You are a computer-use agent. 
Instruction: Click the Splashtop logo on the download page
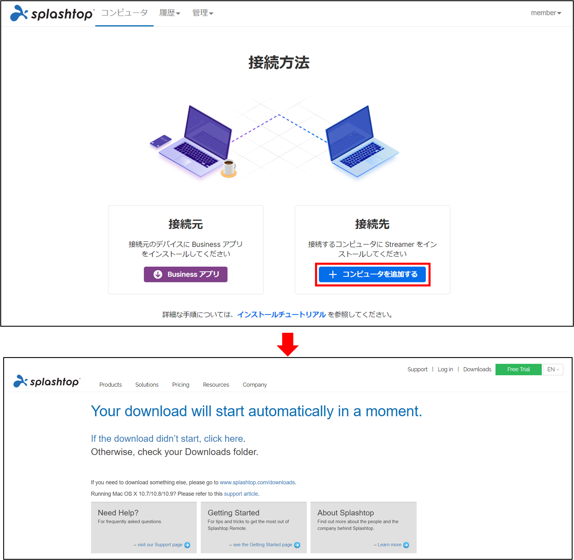tap(47, 381)
